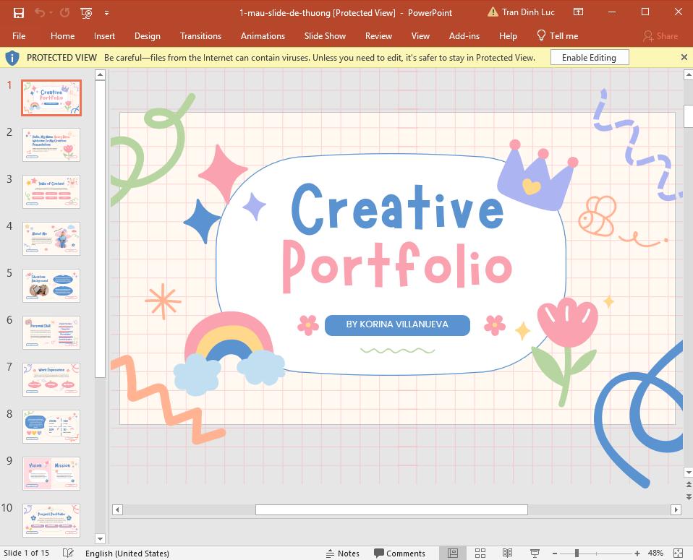Switch to Slide Sorter view icon
The height and width of the screenshot is (560, 693).
[480, 553]
